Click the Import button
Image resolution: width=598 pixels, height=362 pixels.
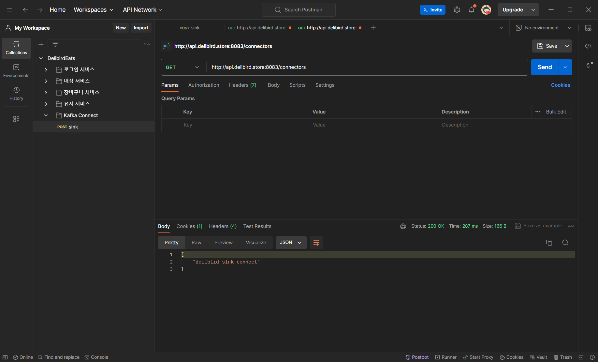pyautogui.click(x=141, y=28)
